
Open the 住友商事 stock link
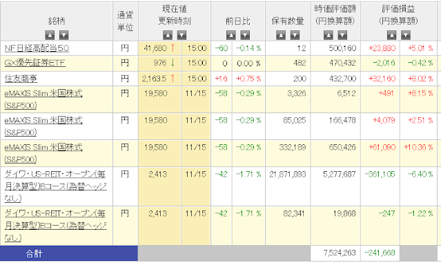click(x=21, y=79)
